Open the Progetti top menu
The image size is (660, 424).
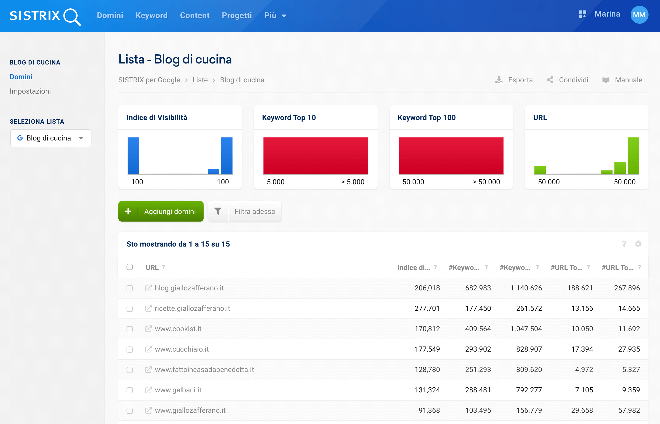click(x=237, y=15)
